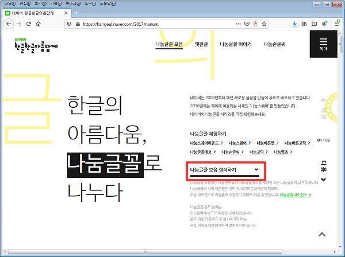
Task: Open the 도구(T) menu
Action: point(90,3)
